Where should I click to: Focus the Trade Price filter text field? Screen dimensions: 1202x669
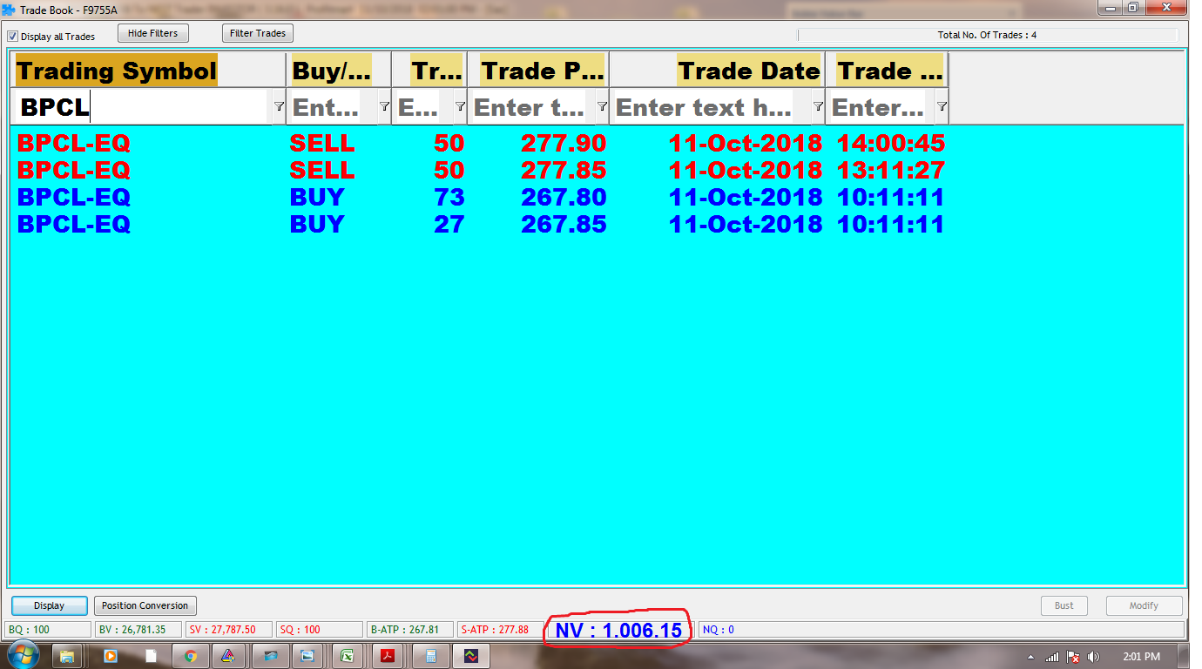(x=531, y=107)
